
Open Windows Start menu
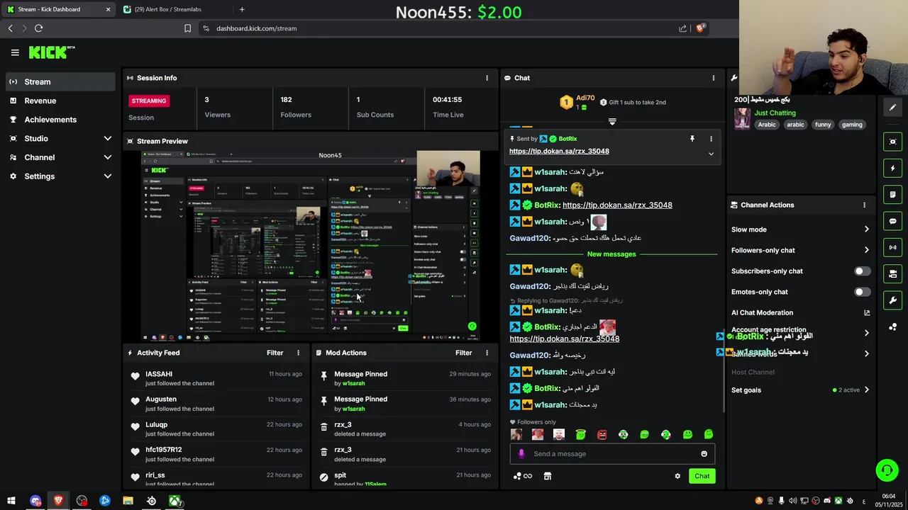[11, 501]
